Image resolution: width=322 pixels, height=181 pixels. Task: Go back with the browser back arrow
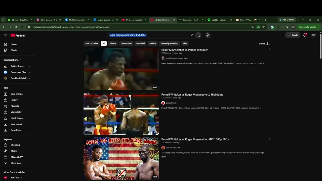(x=4, y=27)
